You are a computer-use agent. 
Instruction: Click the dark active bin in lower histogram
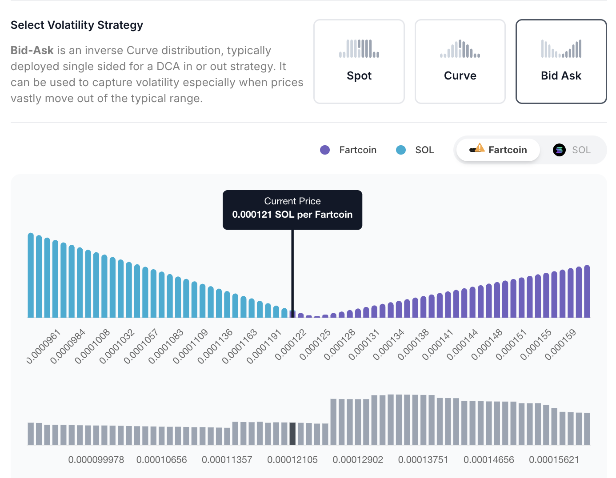click(x=292, y=434)
